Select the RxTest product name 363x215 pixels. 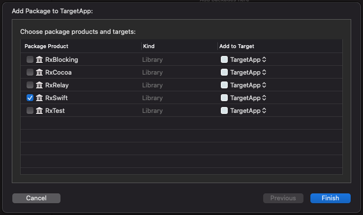pos(55,110)
